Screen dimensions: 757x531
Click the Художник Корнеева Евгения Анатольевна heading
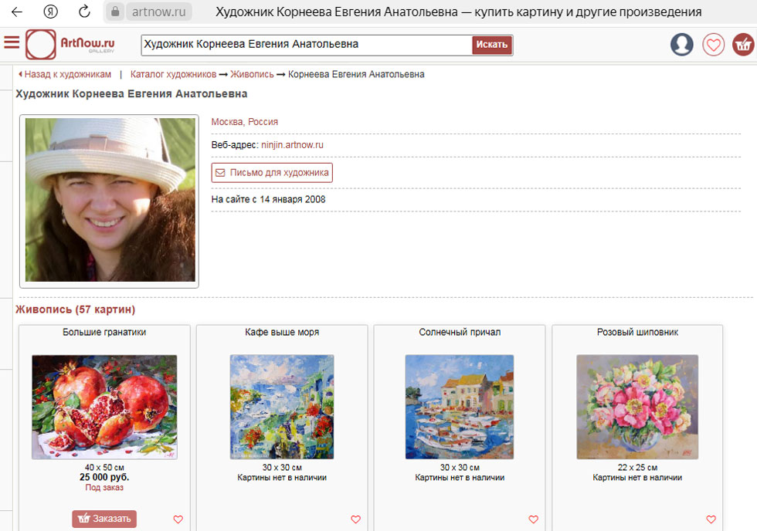click(x=131, y=93)
